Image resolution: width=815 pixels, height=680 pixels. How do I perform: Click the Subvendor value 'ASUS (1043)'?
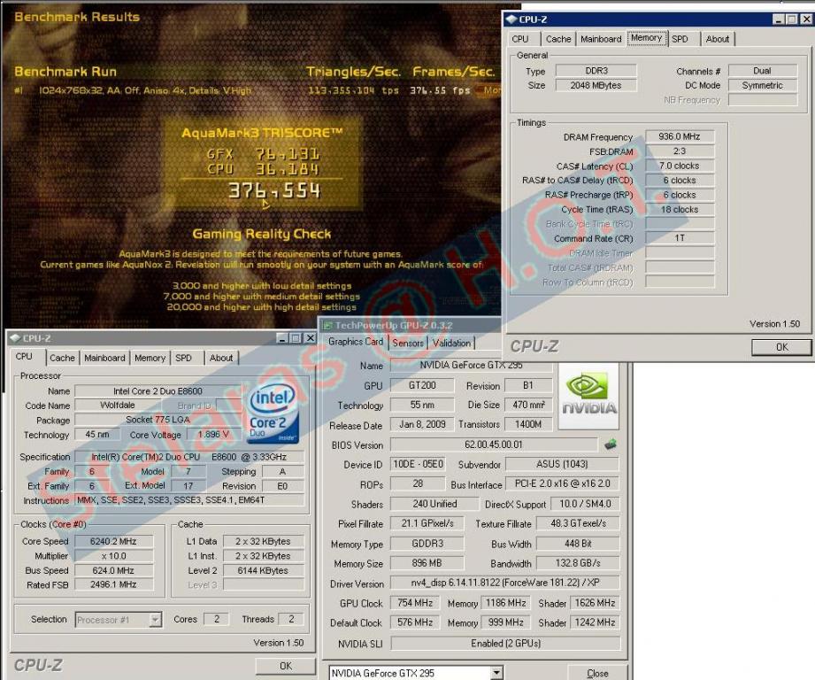[563, 464]
